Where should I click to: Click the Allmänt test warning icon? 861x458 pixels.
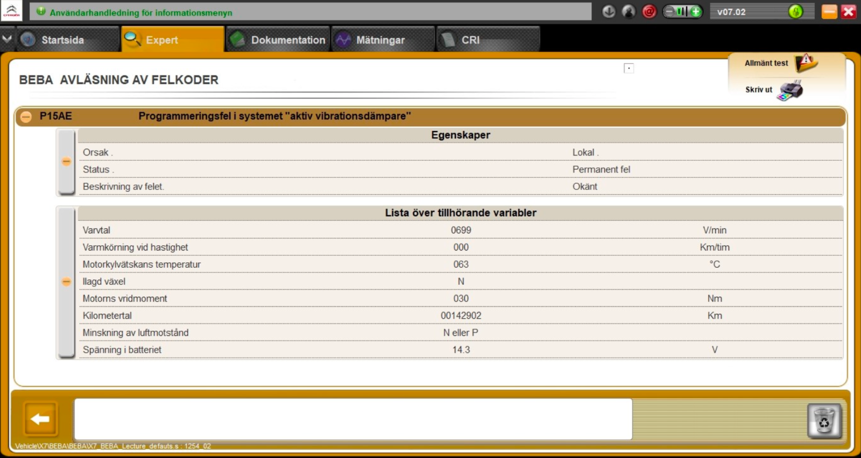pos(806,63)
